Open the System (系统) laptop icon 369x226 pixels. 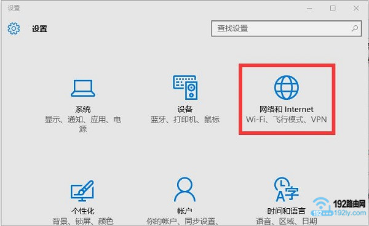(x=83, y=89)
